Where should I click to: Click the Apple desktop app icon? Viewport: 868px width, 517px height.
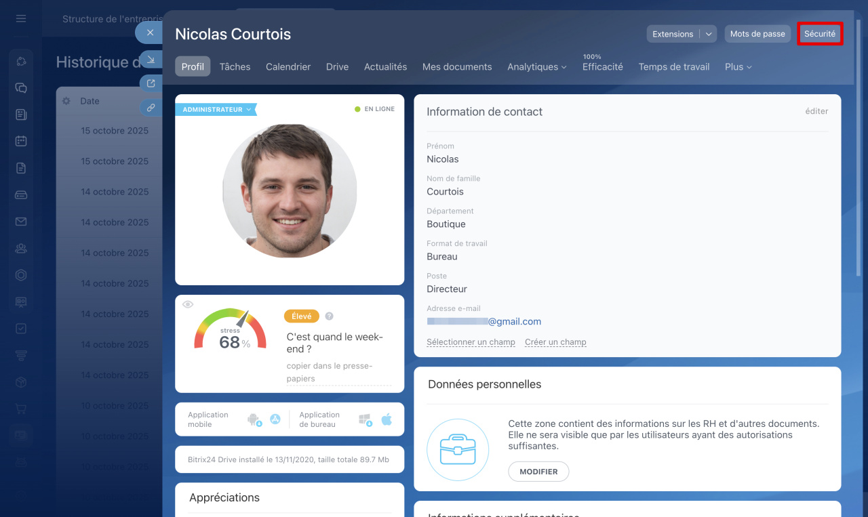tap(387, 419)
